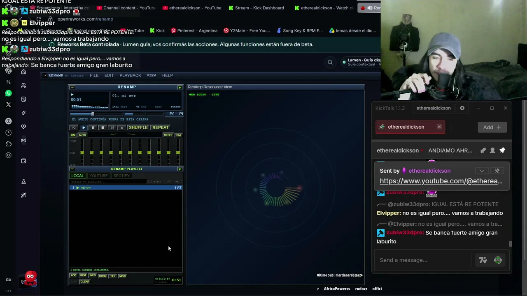The width and height of the screenshot is (527, 296).
Task: Click the playlist SEL button
Action: pyautogui.click(x=113, y=276)
